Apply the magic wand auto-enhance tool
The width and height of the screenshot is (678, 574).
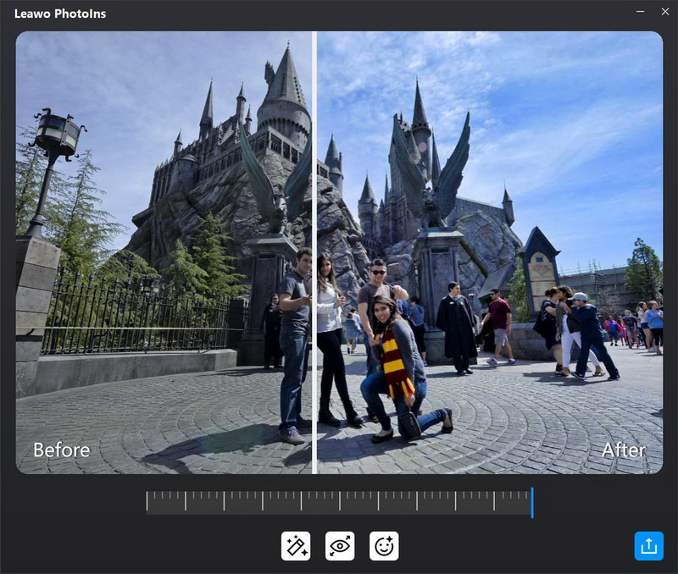[296, 546]
